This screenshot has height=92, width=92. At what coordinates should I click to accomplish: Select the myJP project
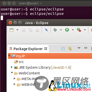(x=50, y=56)
